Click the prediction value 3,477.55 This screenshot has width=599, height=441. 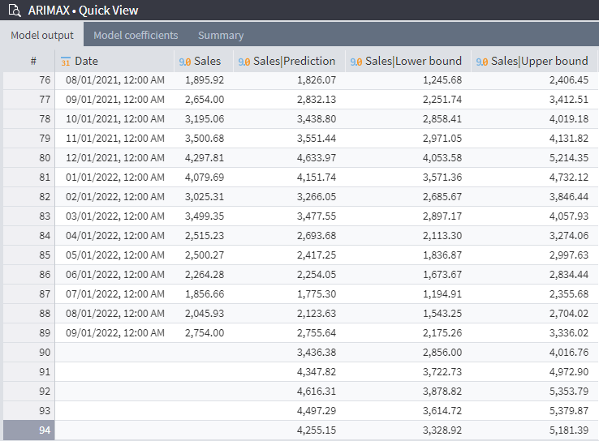click(x=317, y=216)
